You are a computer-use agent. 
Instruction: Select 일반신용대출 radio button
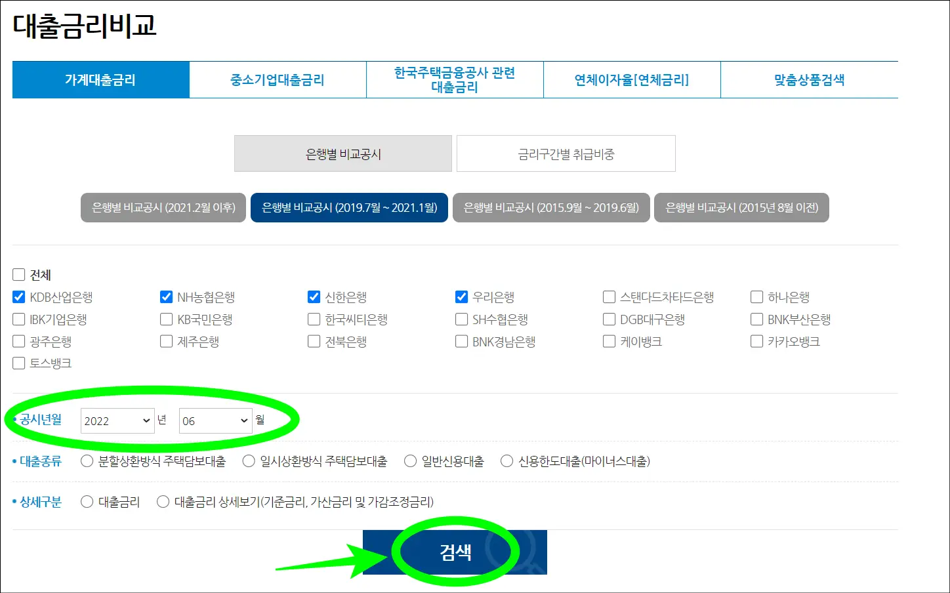click(411, 461)
